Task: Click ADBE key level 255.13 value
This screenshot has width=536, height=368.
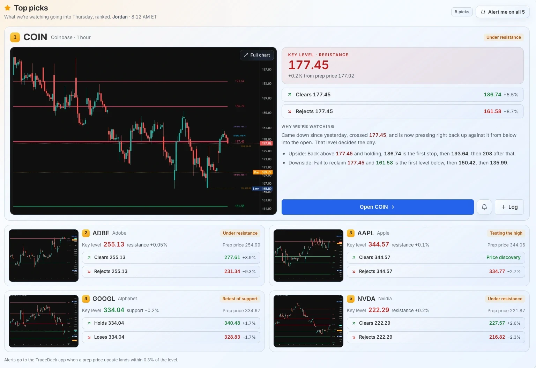Action: [x=114, y=244]
